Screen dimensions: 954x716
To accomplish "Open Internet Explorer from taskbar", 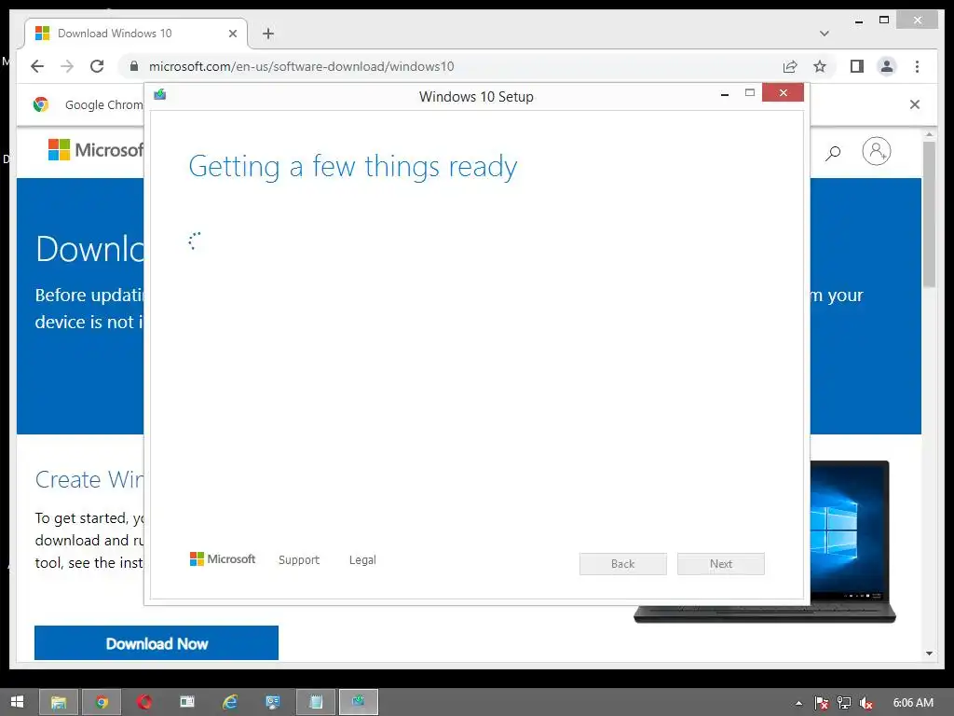I will pos(230,702).
